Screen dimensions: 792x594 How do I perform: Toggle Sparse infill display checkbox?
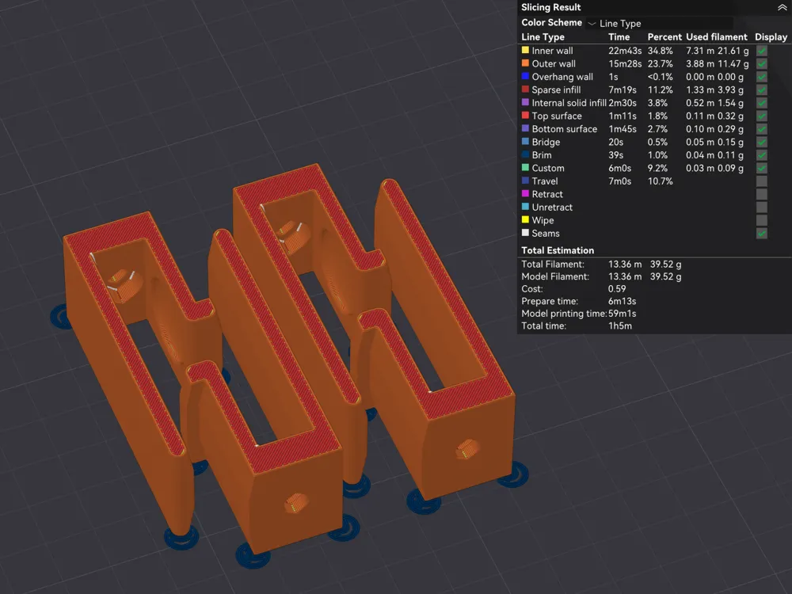coord(762,90)
